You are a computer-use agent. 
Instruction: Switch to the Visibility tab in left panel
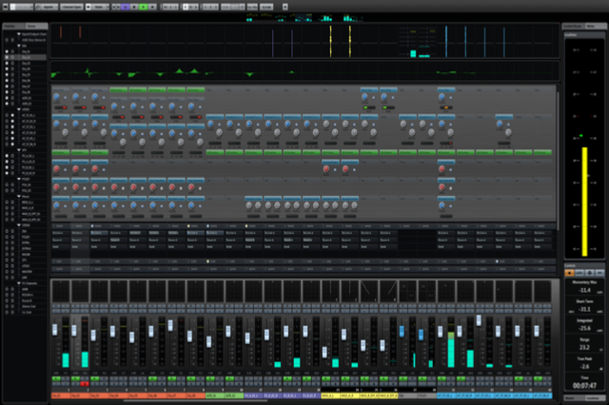pos(11,26)
